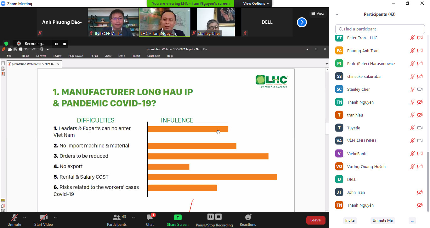The width and height of the screenshot is (430, 228).
Task: Click the Nitro Pro app logo icon
Action: coord(4,49)
